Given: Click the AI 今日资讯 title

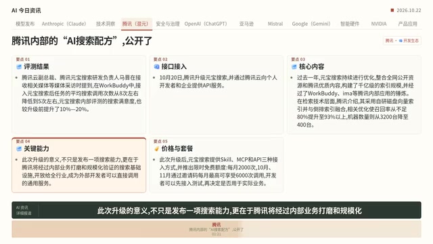Looking at the screenshot, I should 26,11.
